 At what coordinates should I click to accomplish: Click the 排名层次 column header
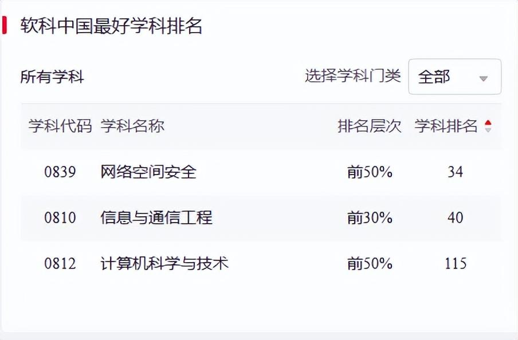tap(370, 126)
